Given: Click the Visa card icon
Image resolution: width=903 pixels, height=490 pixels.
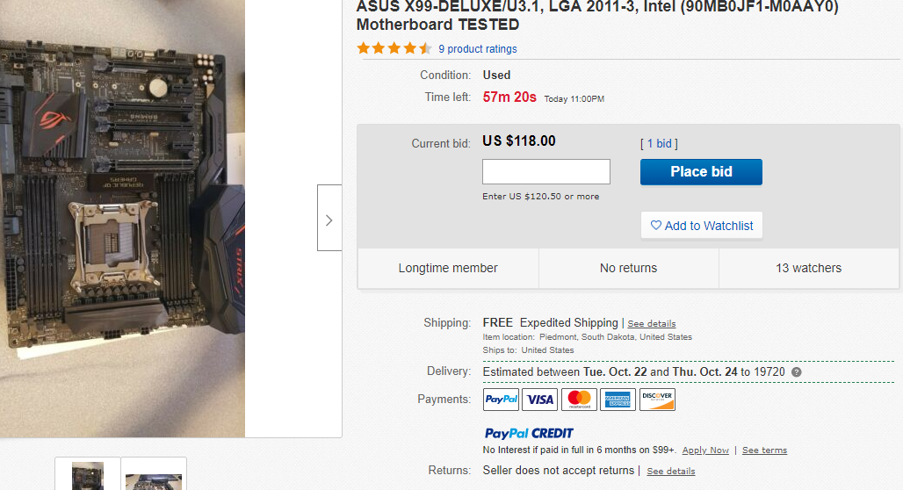Looking at the screenshot, I should point(540,400).
